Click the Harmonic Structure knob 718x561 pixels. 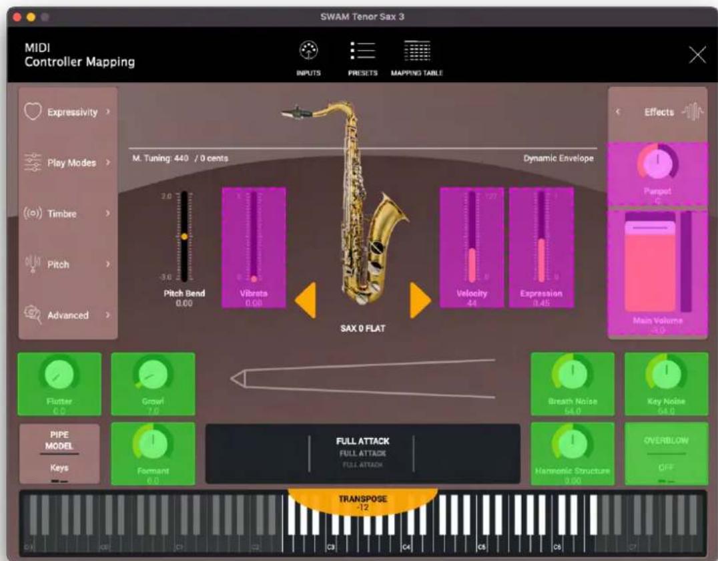coord(573,443)
